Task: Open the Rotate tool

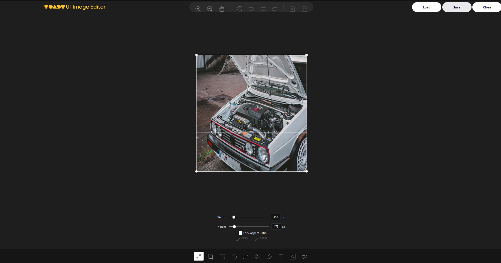Action: coord(234,256)
